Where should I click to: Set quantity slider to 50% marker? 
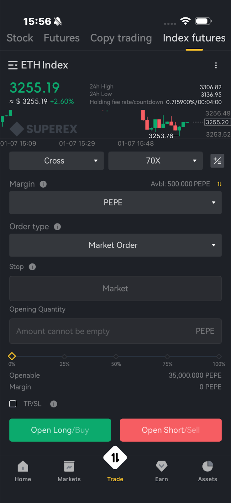click(x=116, y=357)
